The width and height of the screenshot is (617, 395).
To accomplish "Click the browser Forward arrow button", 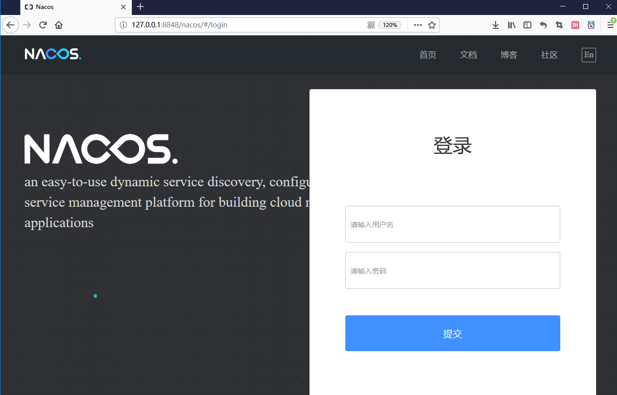I will [27, 25].
